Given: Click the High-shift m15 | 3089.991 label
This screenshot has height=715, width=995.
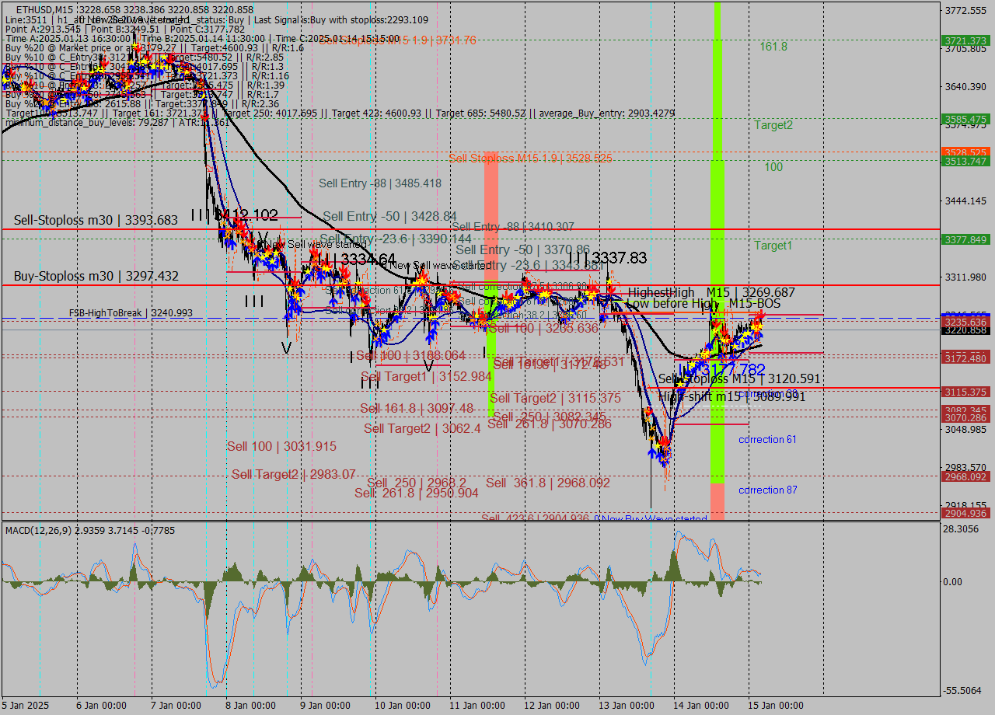Looking at the screenshot, I should [x=731, y=396].
